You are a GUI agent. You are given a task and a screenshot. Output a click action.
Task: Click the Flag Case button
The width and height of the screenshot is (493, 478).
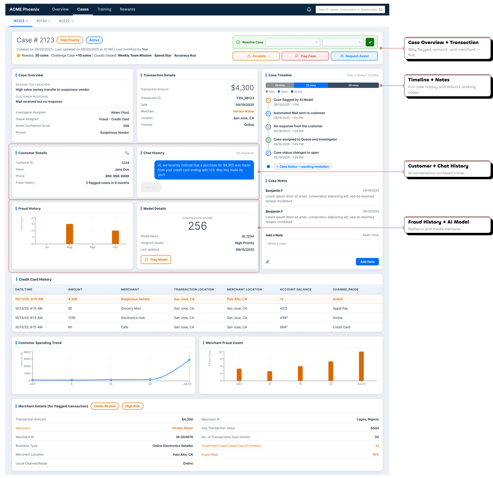(305, 56)
